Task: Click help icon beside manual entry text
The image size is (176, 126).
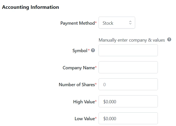Action: [169, 40]
